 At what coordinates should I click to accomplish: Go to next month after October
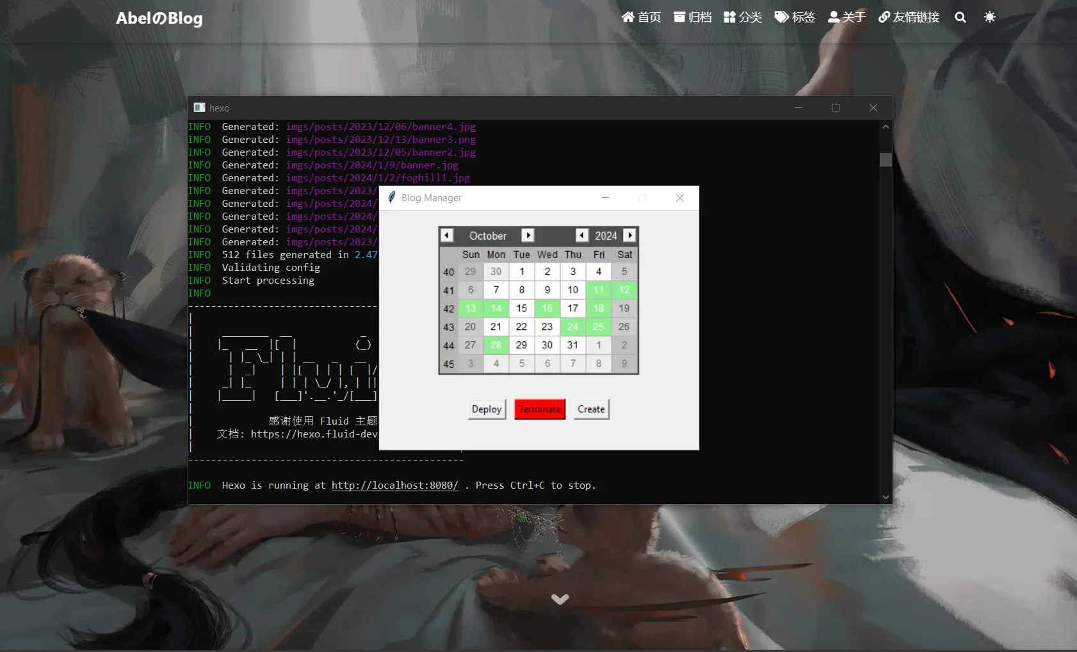pos(528,236)
